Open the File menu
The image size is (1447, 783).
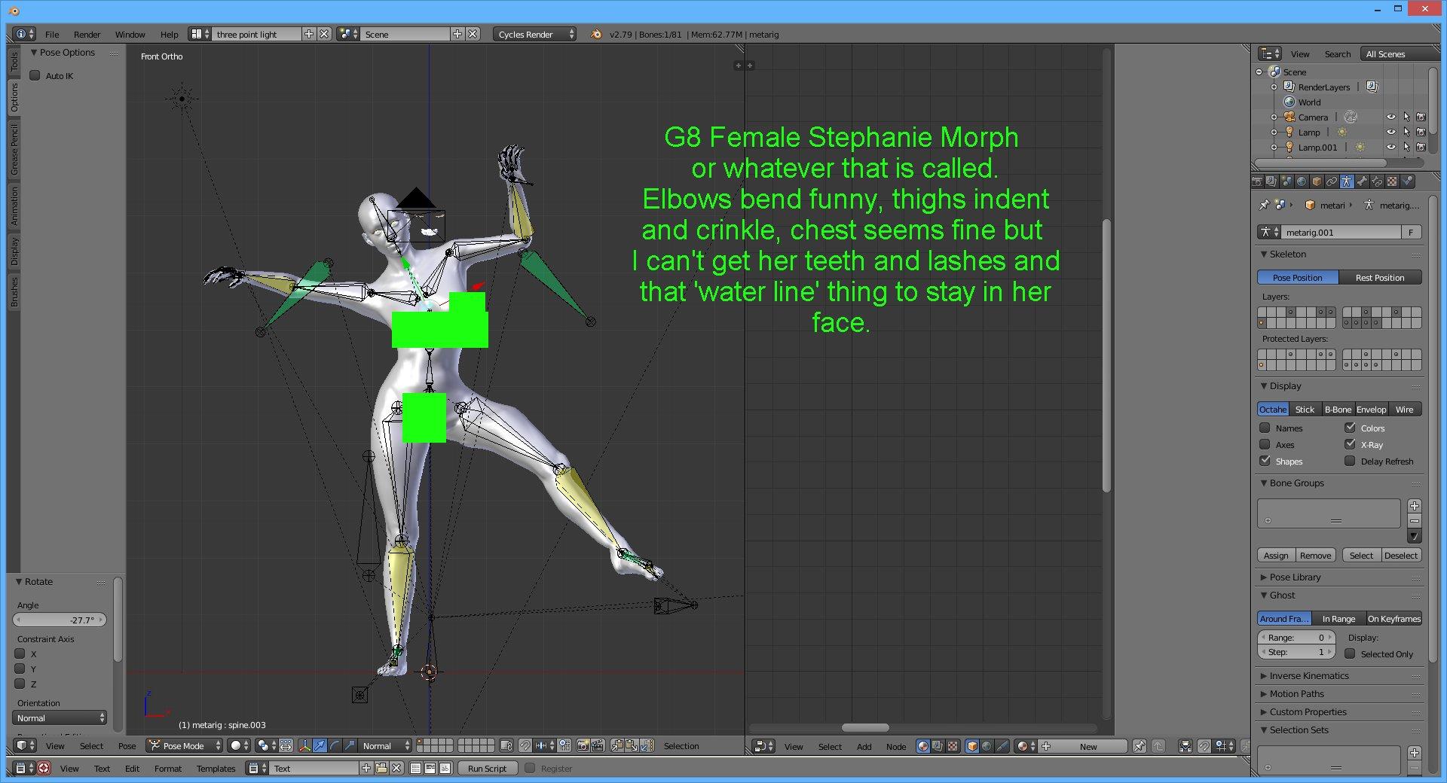point(52,34)
